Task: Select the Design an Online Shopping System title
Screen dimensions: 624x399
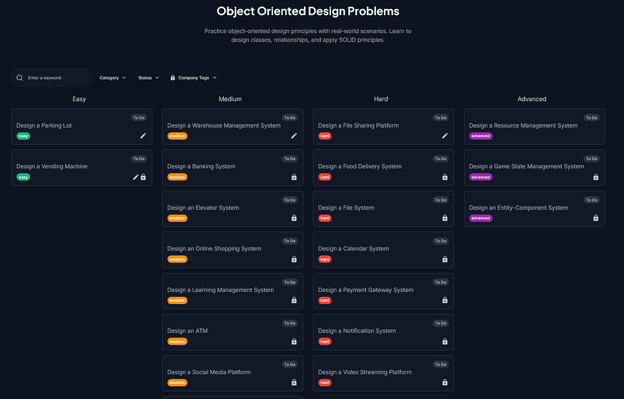Action: click(214, 249)
